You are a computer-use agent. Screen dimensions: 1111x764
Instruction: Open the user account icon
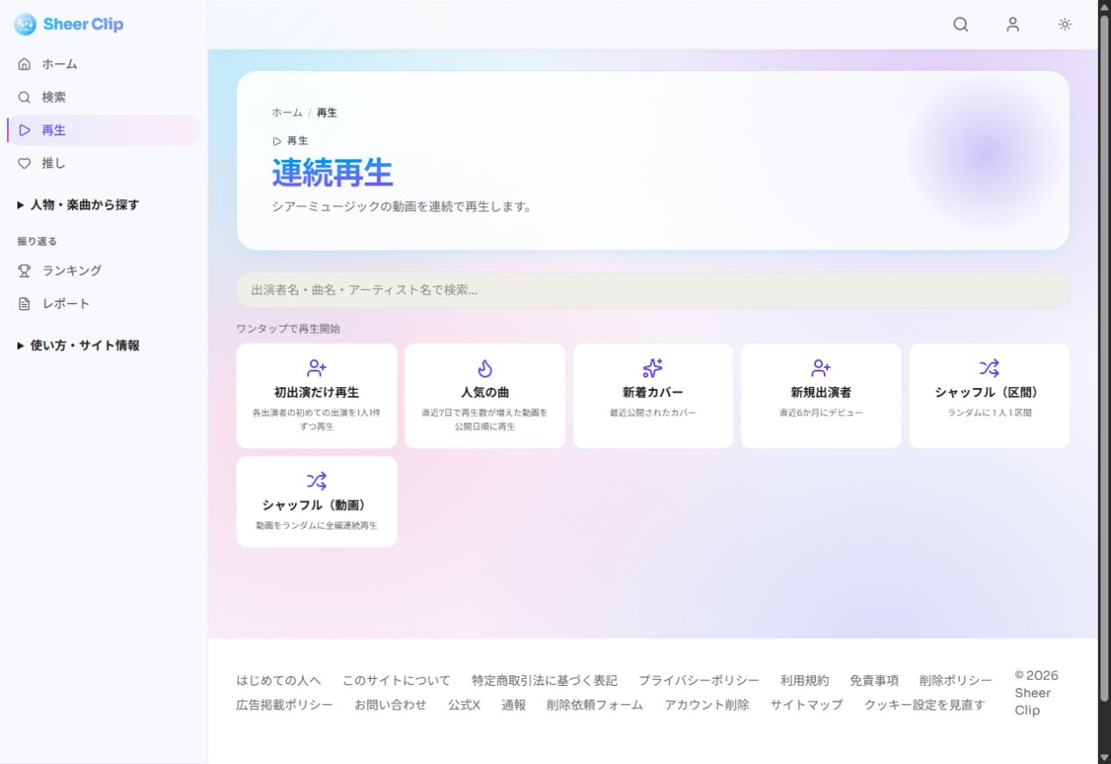1013,25
